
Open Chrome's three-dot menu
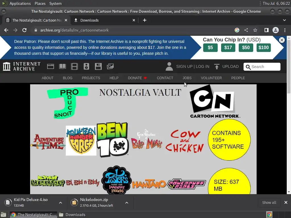click(x=285, y=30)
